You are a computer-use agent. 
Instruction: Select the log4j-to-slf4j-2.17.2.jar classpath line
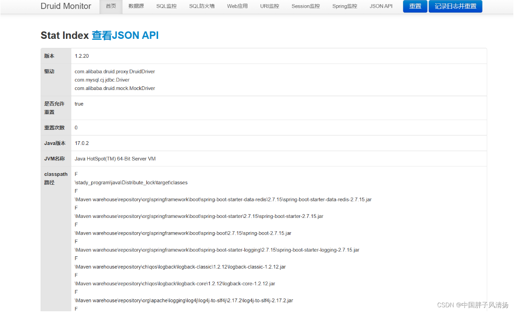coord(184,300)
